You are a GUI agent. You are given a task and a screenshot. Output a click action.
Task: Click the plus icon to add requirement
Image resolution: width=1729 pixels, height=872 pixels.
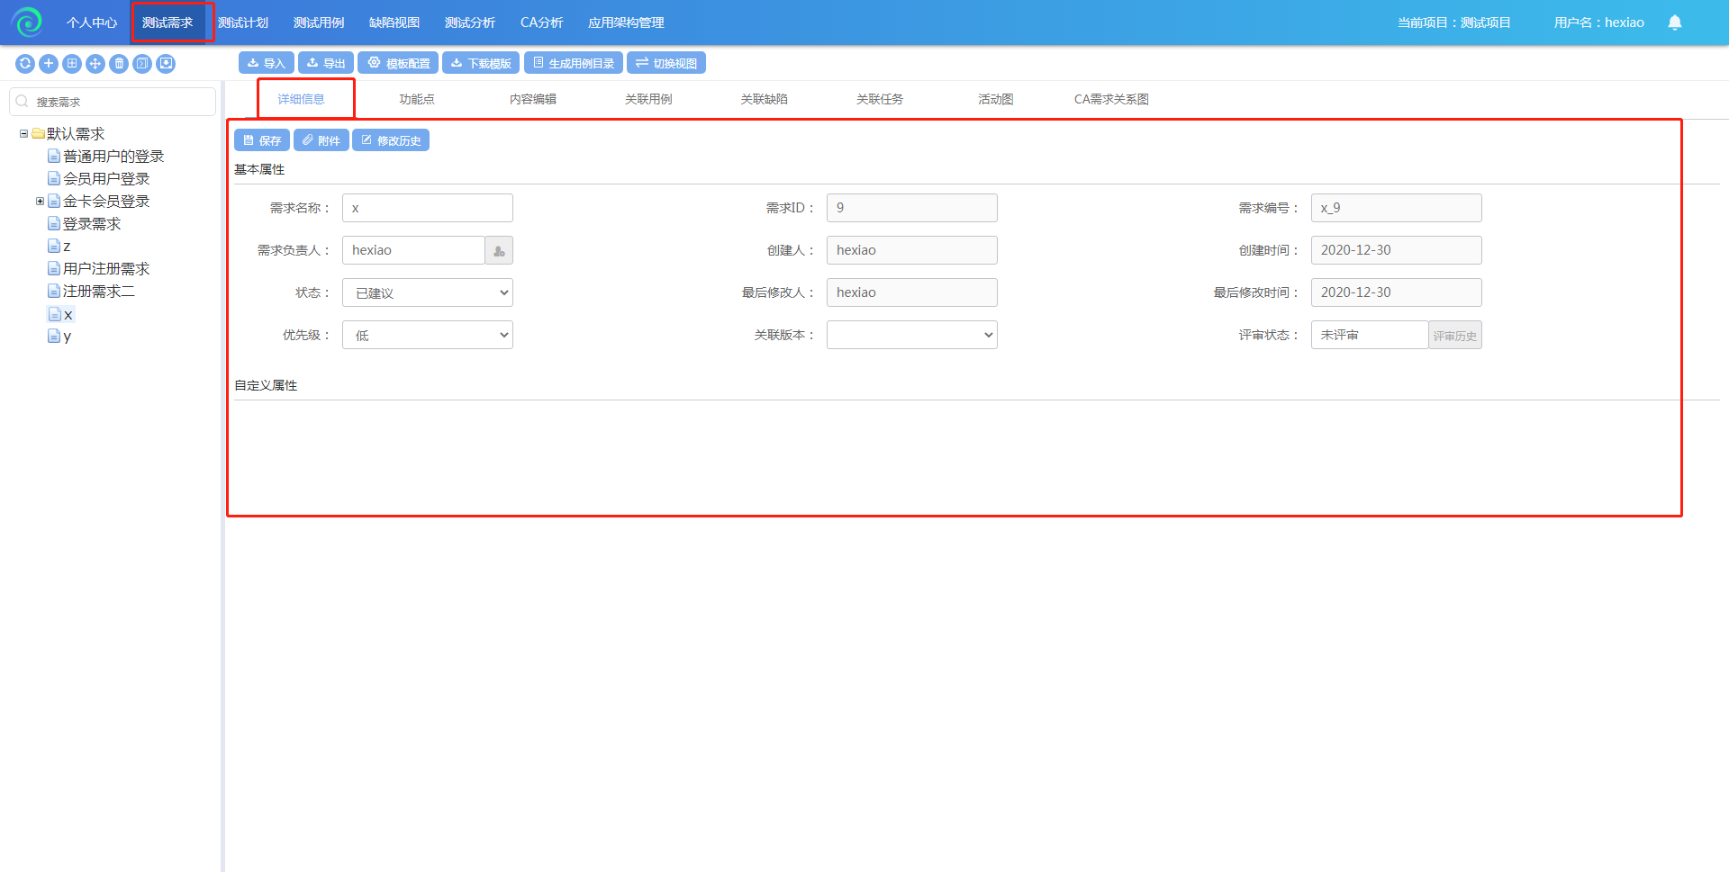49,64
